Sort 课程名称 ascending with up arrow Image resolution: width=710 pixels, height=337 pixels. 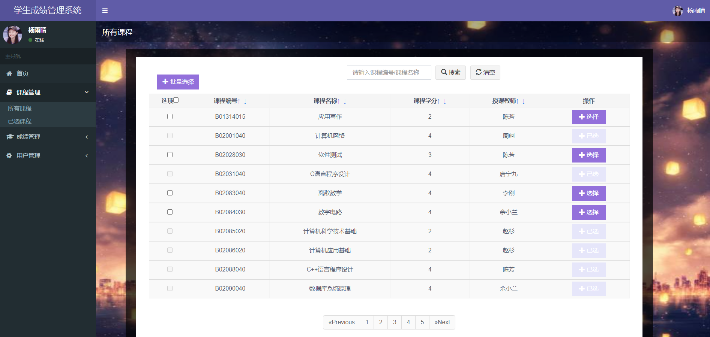[x=339, y=101]
